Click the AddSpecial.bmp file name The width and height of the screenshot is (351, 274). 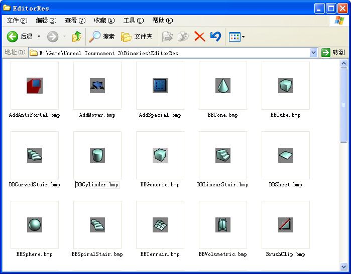click(160, 115)
